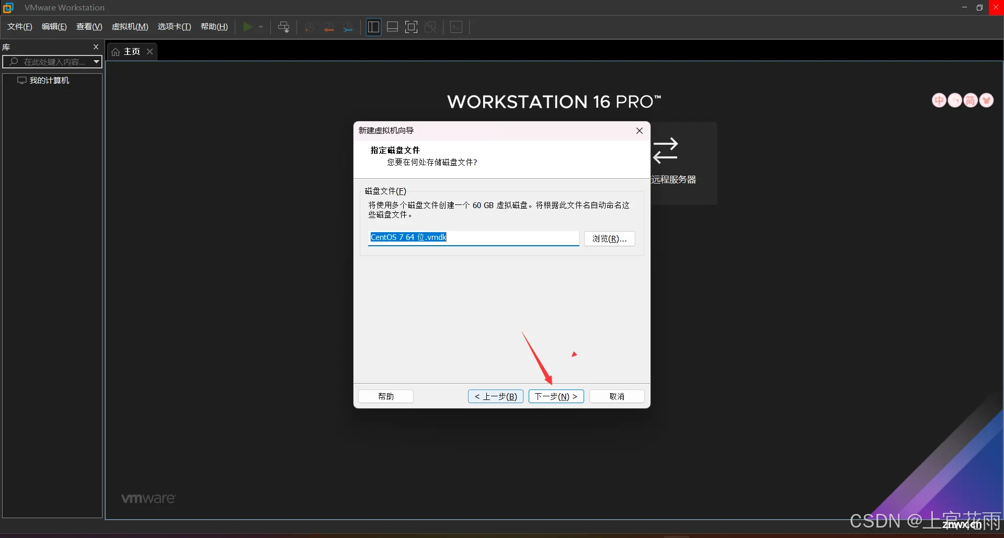The image size is (1004, 538).
Task: Click the 远程服务器 label
Action: [x=674, y=179]
